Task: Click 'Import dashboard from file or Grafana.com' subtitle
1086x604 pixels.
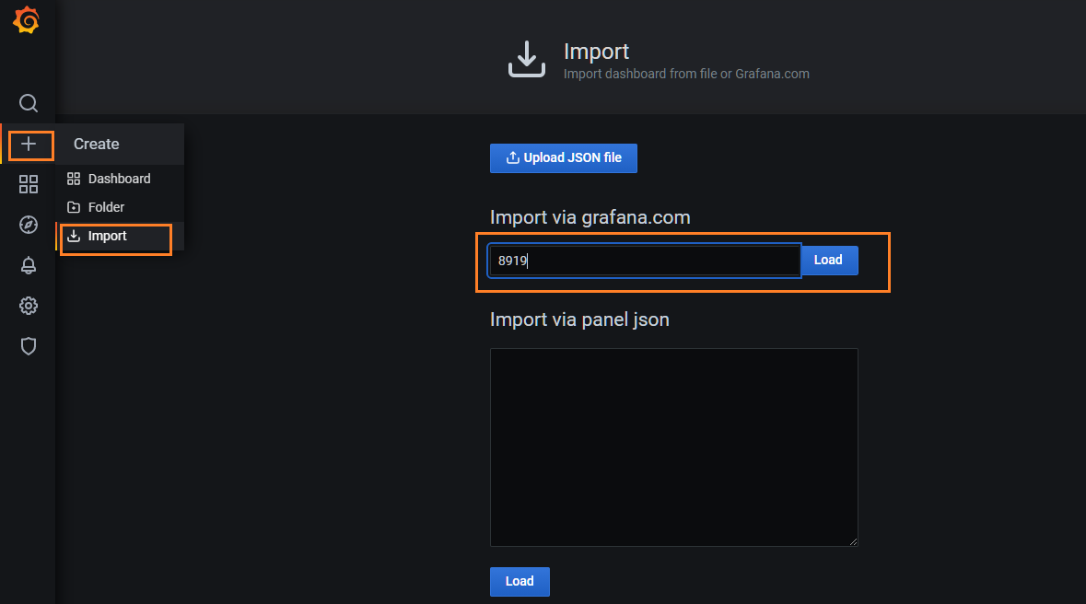Action: [x=686, y=74]
